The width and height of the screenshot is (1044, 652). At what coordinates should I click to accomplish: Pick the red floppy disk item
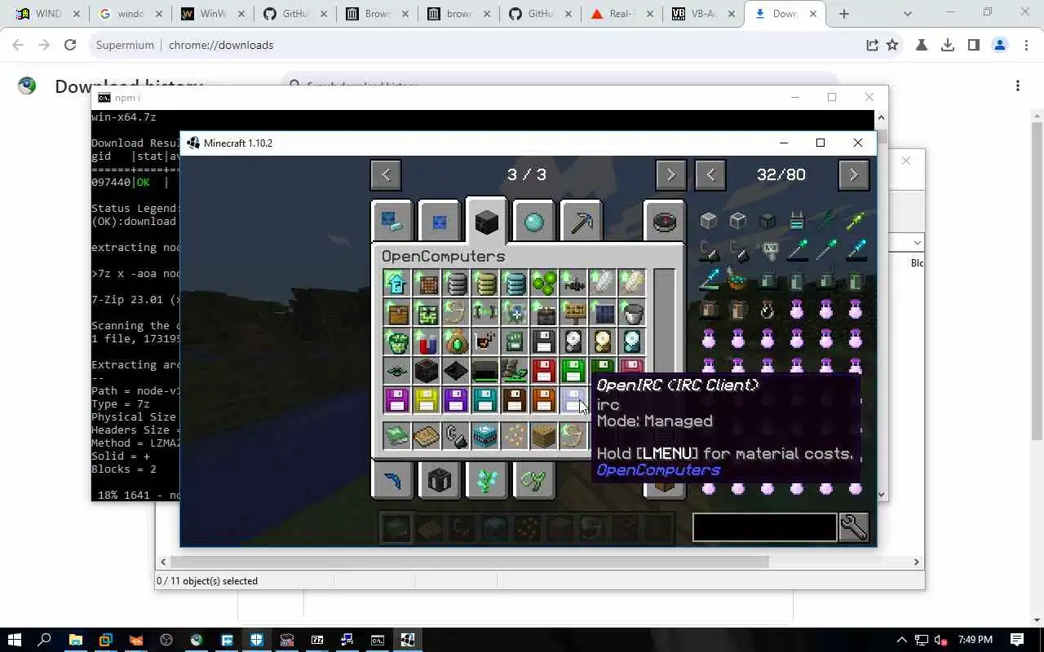[543, 371]
